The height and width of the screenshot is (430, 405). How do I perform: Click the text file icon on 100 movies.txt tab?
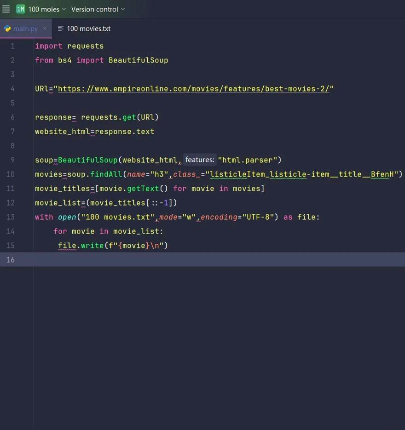tap(61, 29)
